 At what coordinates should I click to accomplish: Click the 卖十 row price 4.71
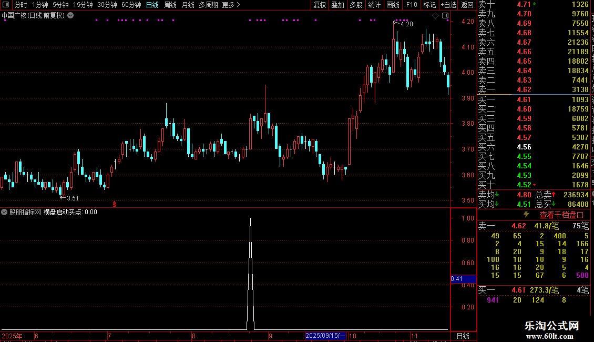pyautogui.click(x=524, y=4)
